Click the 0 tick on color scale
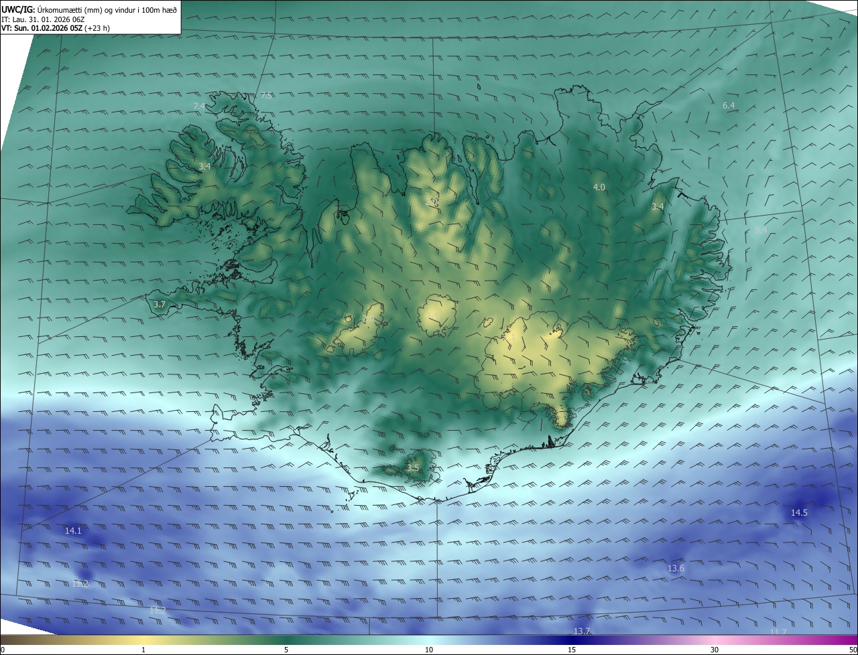This screenshot has height=655, width=858. coord(3,650)
